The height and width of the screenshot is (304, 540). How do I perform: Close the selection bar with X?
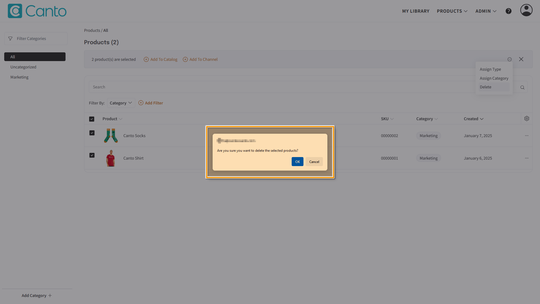521,59
